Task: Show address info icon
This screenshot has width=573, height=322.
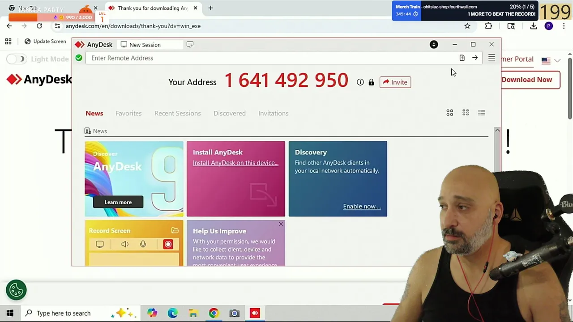Action: point(360,82)
